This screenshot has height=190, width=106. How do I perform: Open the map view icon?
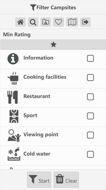[x=72, y=22]
